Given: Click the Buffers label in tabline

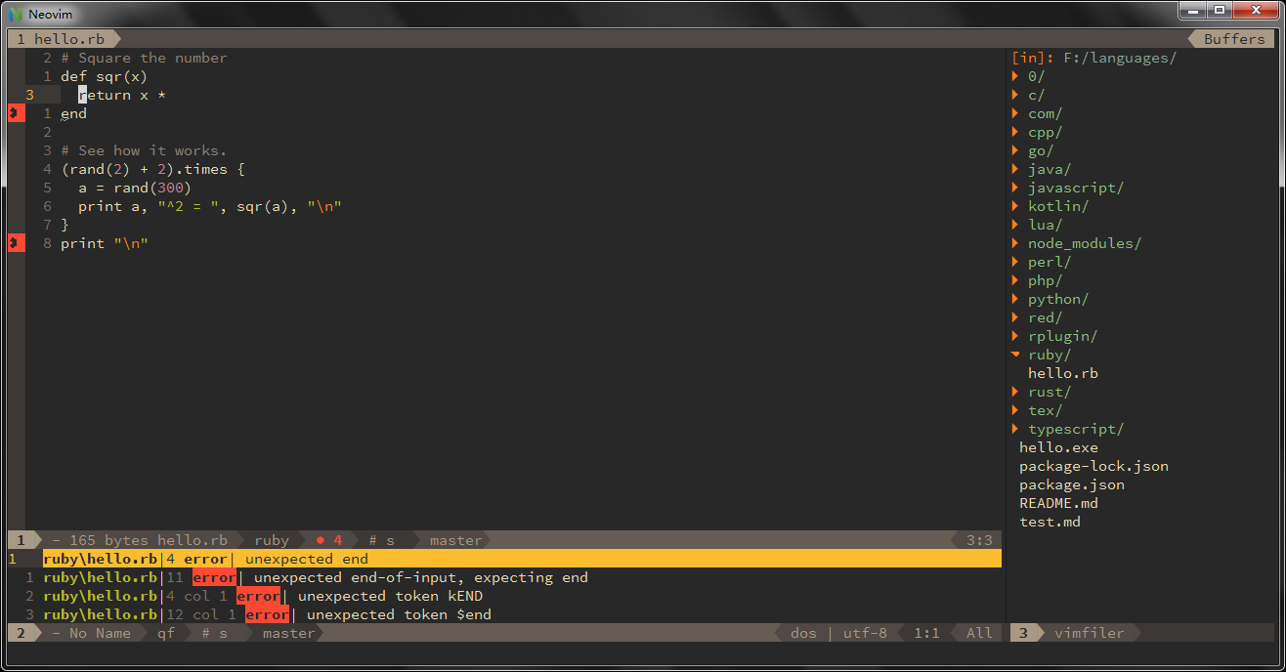Looking at the screenshot, I should tap(1234, 39).
